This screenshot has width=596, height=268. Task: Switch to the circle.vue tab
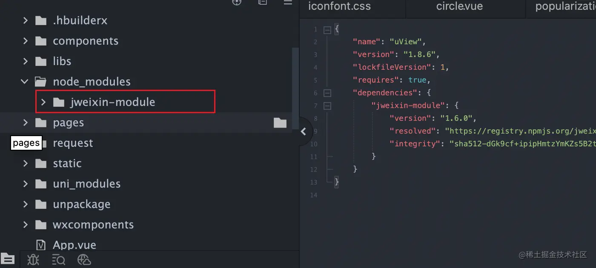click(x=459, y=6)
